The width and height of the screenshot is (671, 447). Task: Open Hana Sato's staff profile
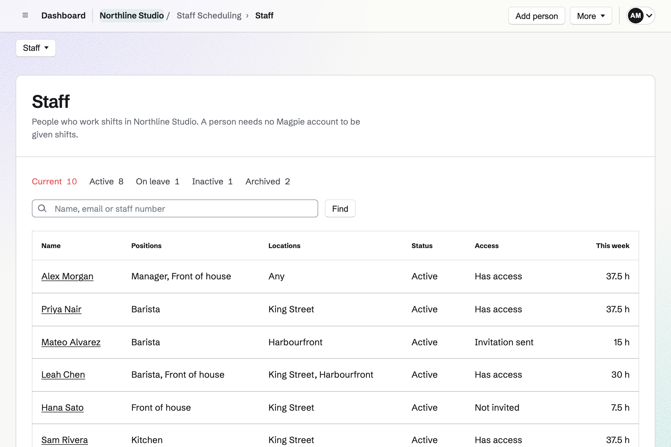point(62,408)
